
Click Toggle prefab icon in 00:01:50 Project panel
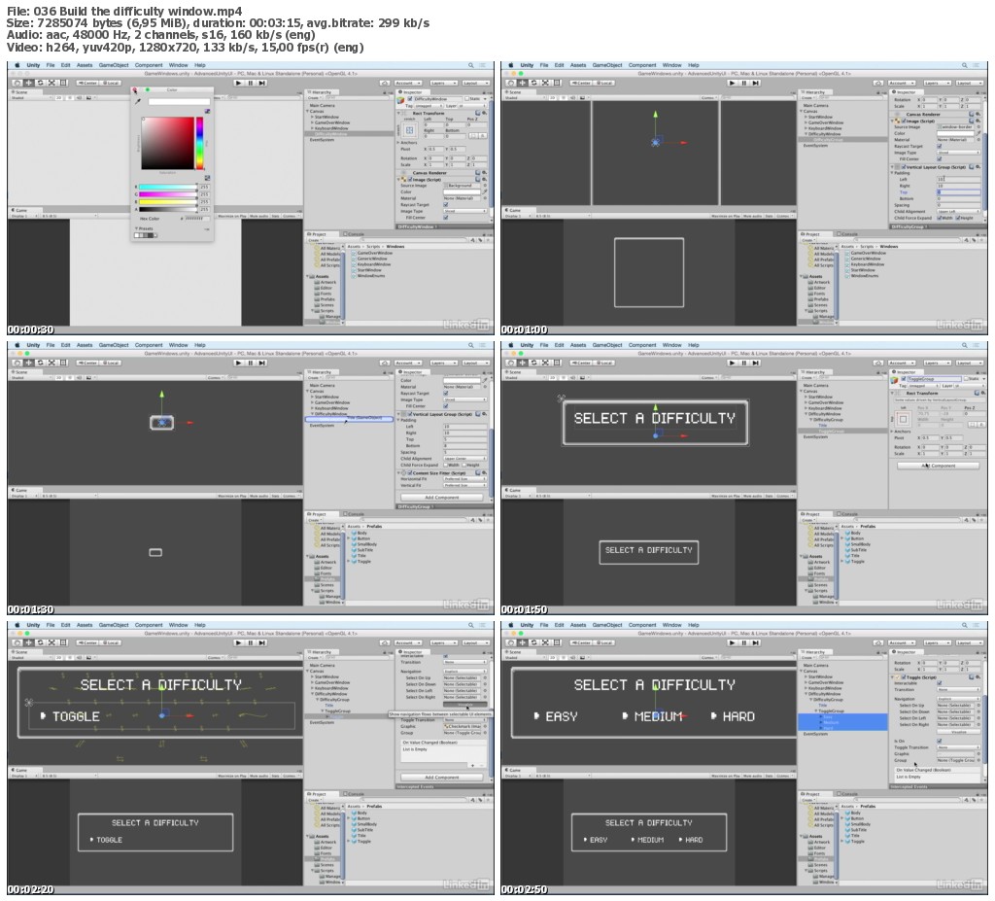coord(847,561)
